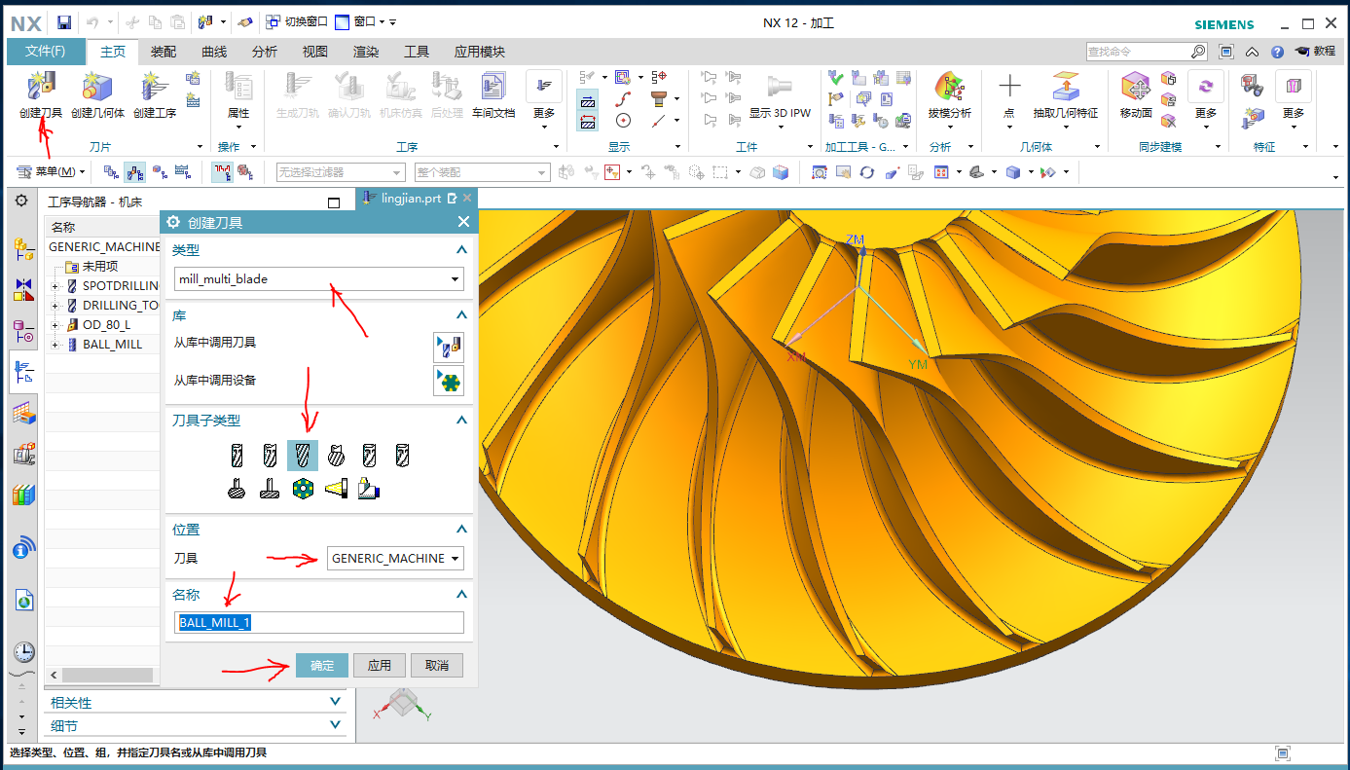
Task: Expand the SPOTDRILLIN tree node
Action: click(55, 286)
